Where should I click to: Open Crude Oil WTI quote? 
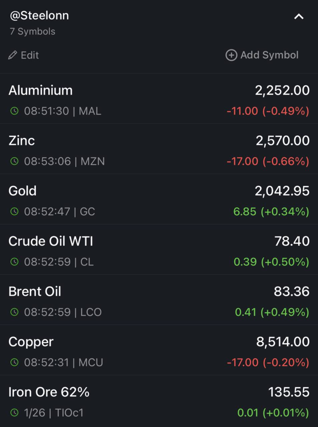tap(159, 250)
